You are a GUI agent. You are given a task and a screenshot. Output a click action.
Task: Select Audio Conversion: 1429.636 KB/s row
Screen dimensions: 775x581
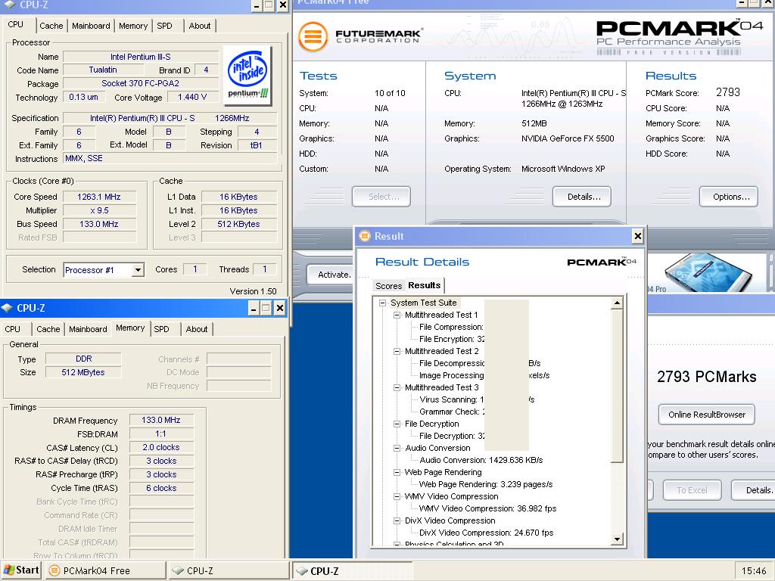click(x=481, y=460)
